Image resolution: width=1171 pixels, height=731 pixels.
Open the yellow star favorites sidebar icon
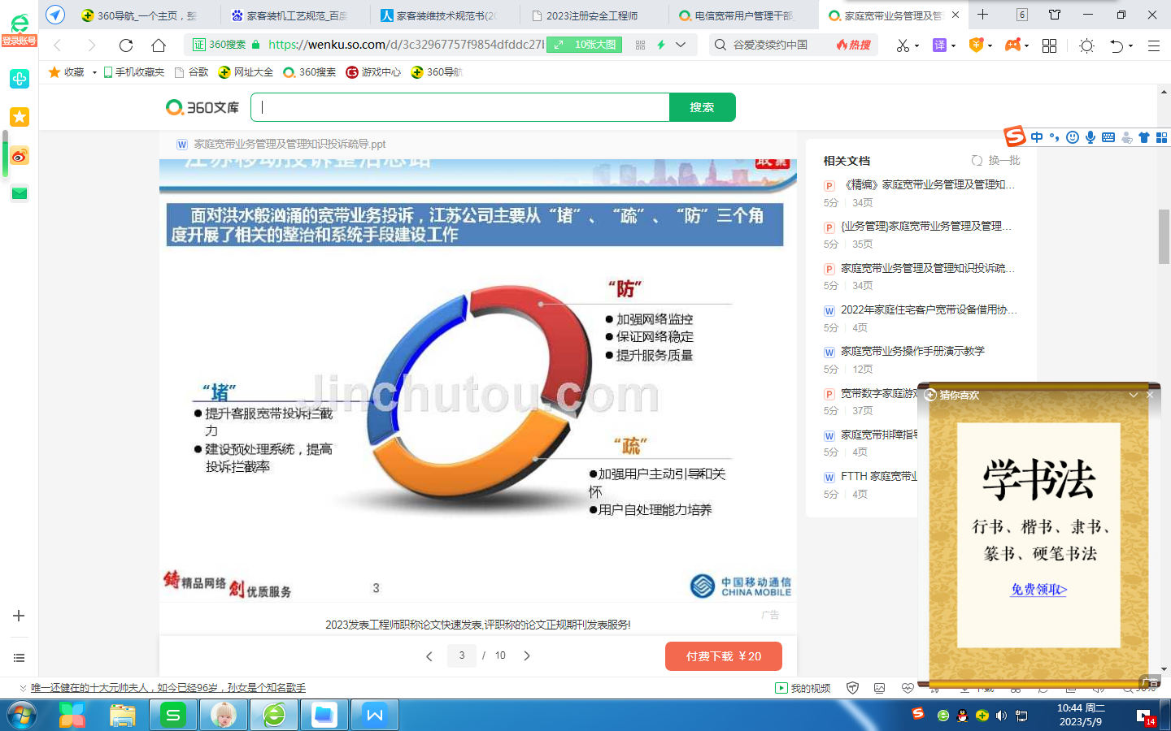tap(20, 117)
